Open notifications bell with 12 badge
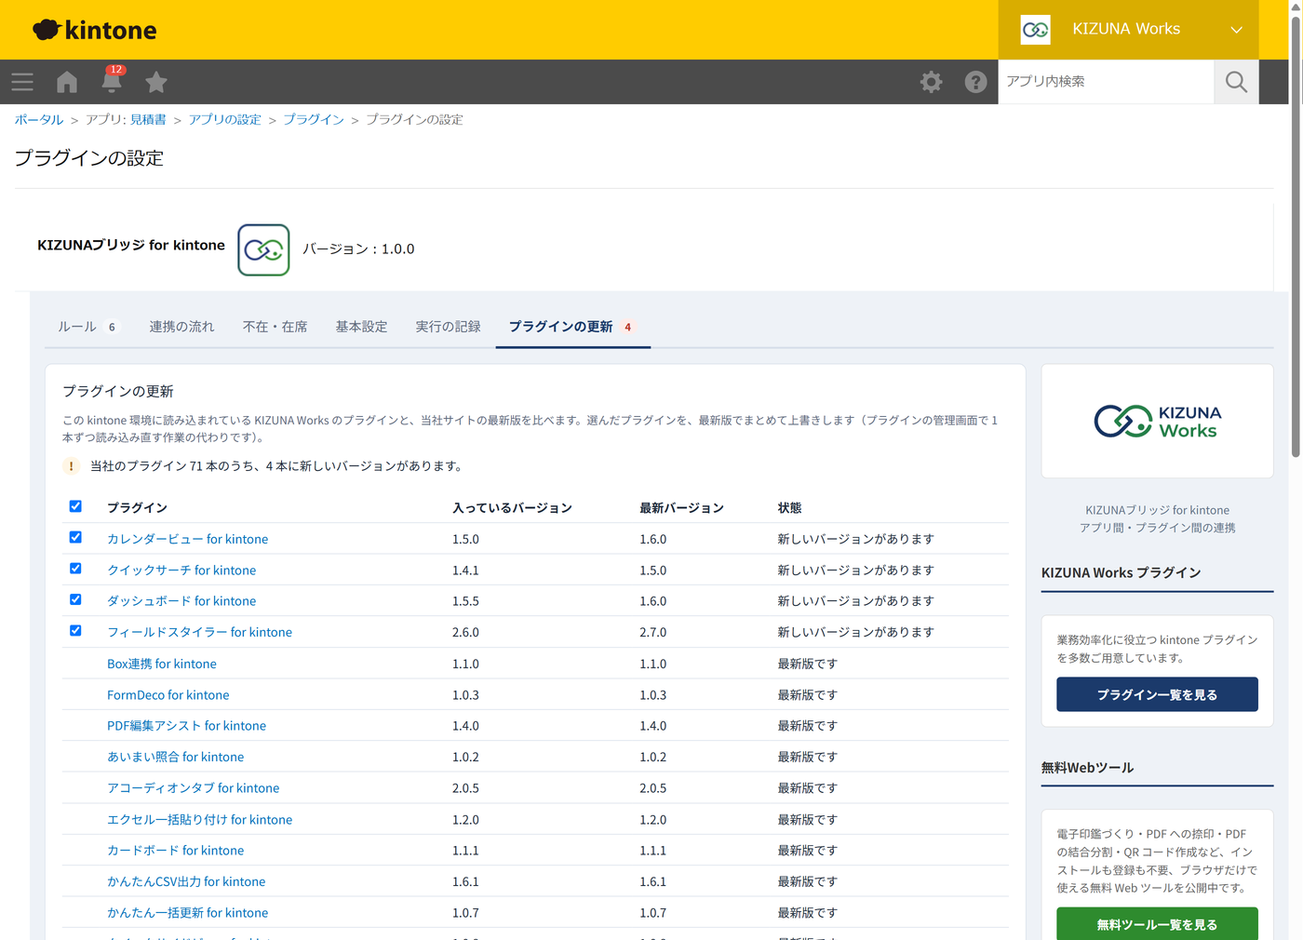 (112, 81)
